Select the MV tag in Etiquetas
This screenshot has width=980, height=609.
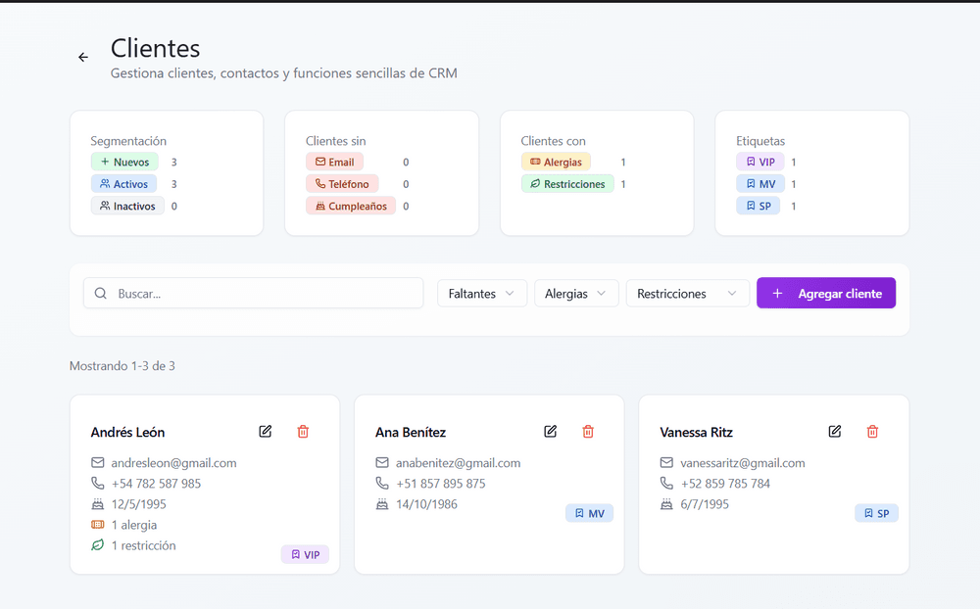tap(759, 184)
